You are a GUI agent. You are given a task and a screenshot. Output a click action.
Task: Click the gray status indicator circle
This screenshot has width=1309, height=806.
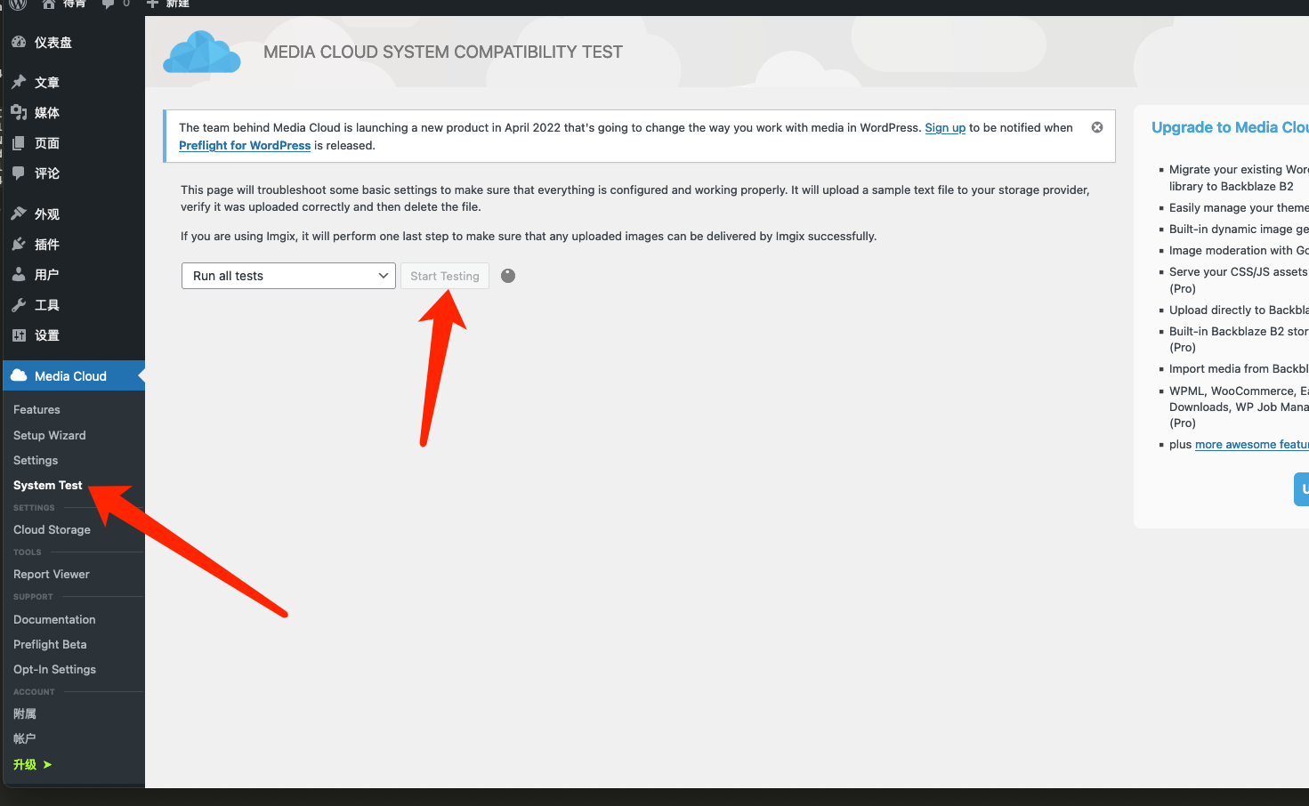pos(508,276)
